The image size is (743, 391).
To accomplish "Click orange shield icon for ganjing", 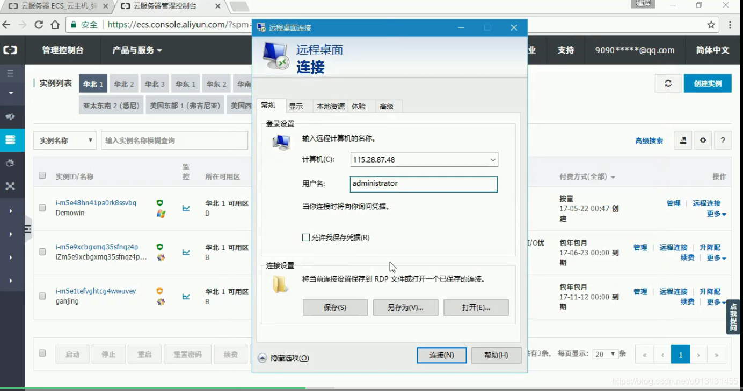I will click(159, 291).
